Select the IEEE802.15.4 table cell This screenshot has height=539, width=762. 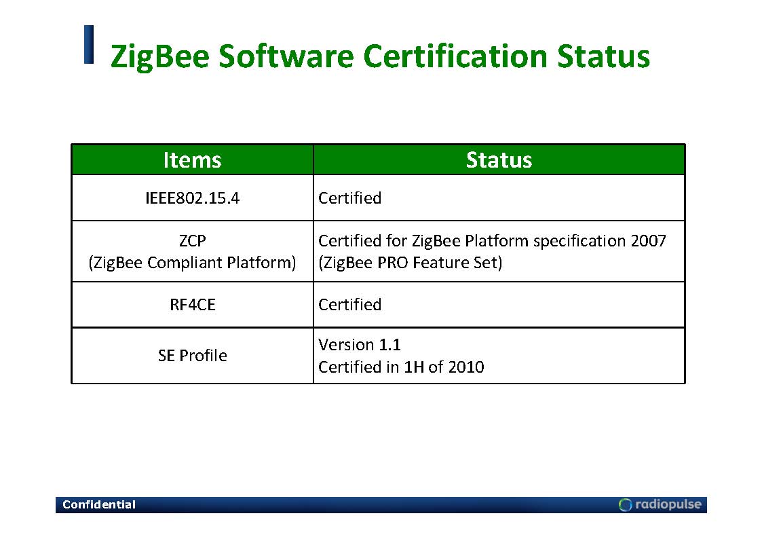click(x=192, y=198)
